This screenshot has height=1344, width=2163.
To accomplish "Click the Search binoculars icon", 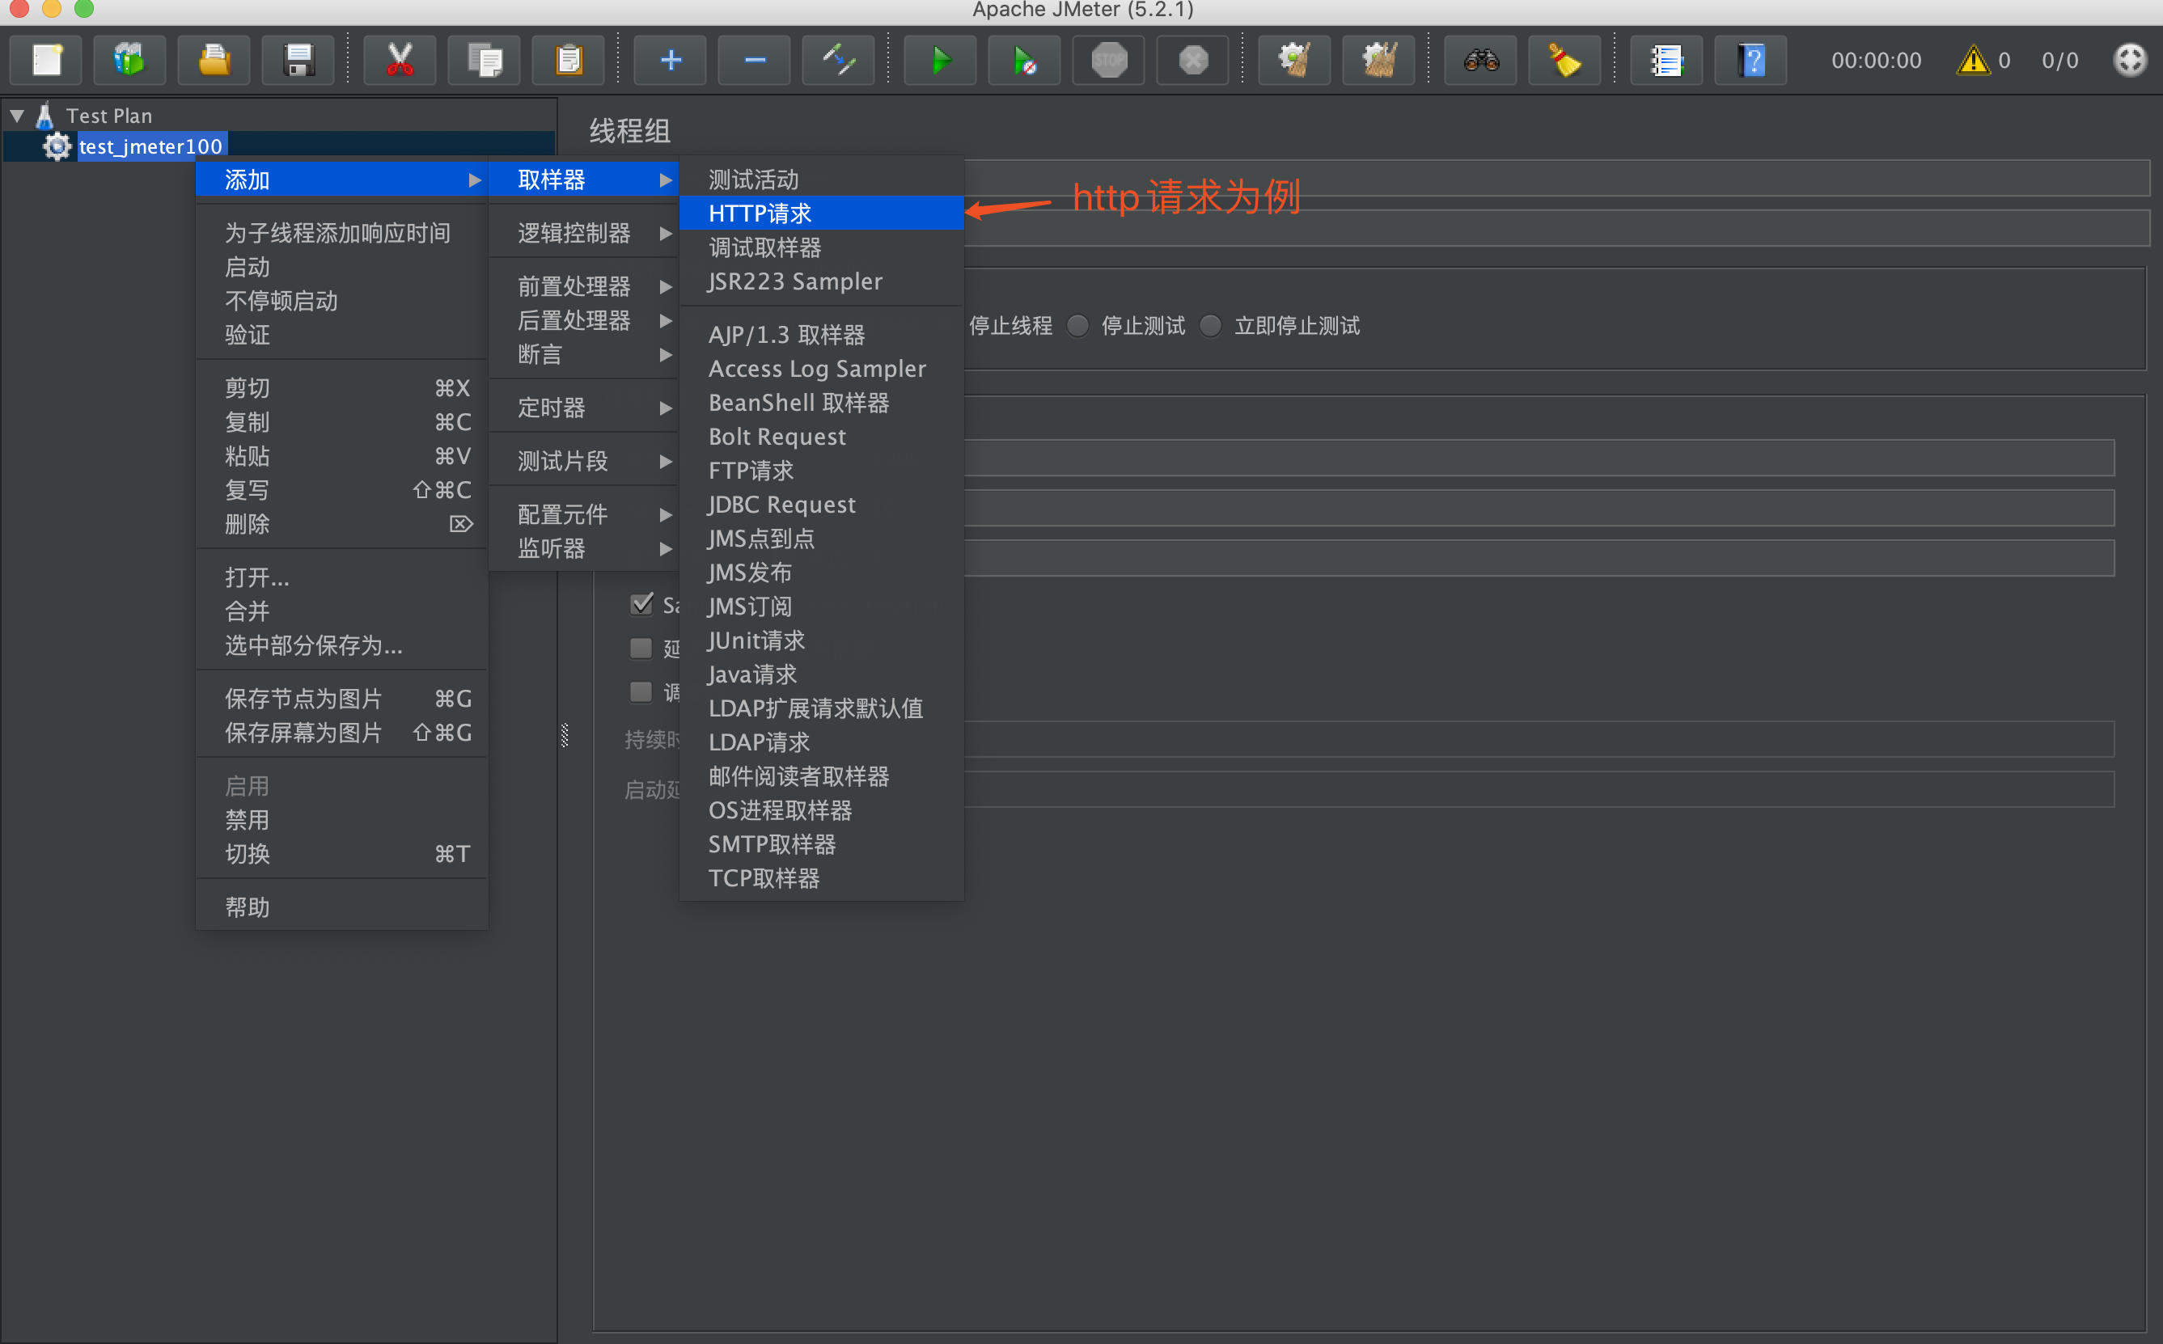I will [1481, 61].
